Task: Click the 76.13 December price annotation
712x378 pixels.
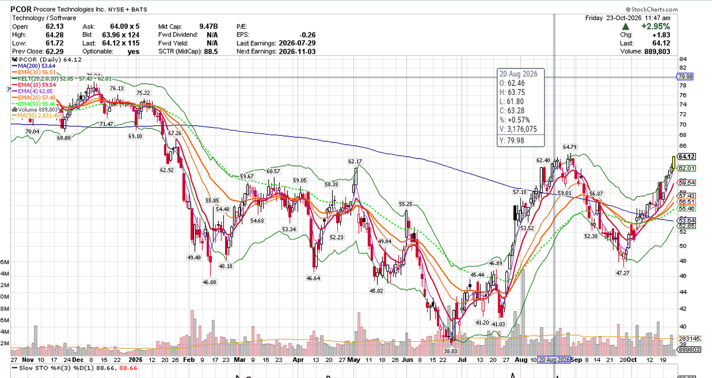Action: 117,88
